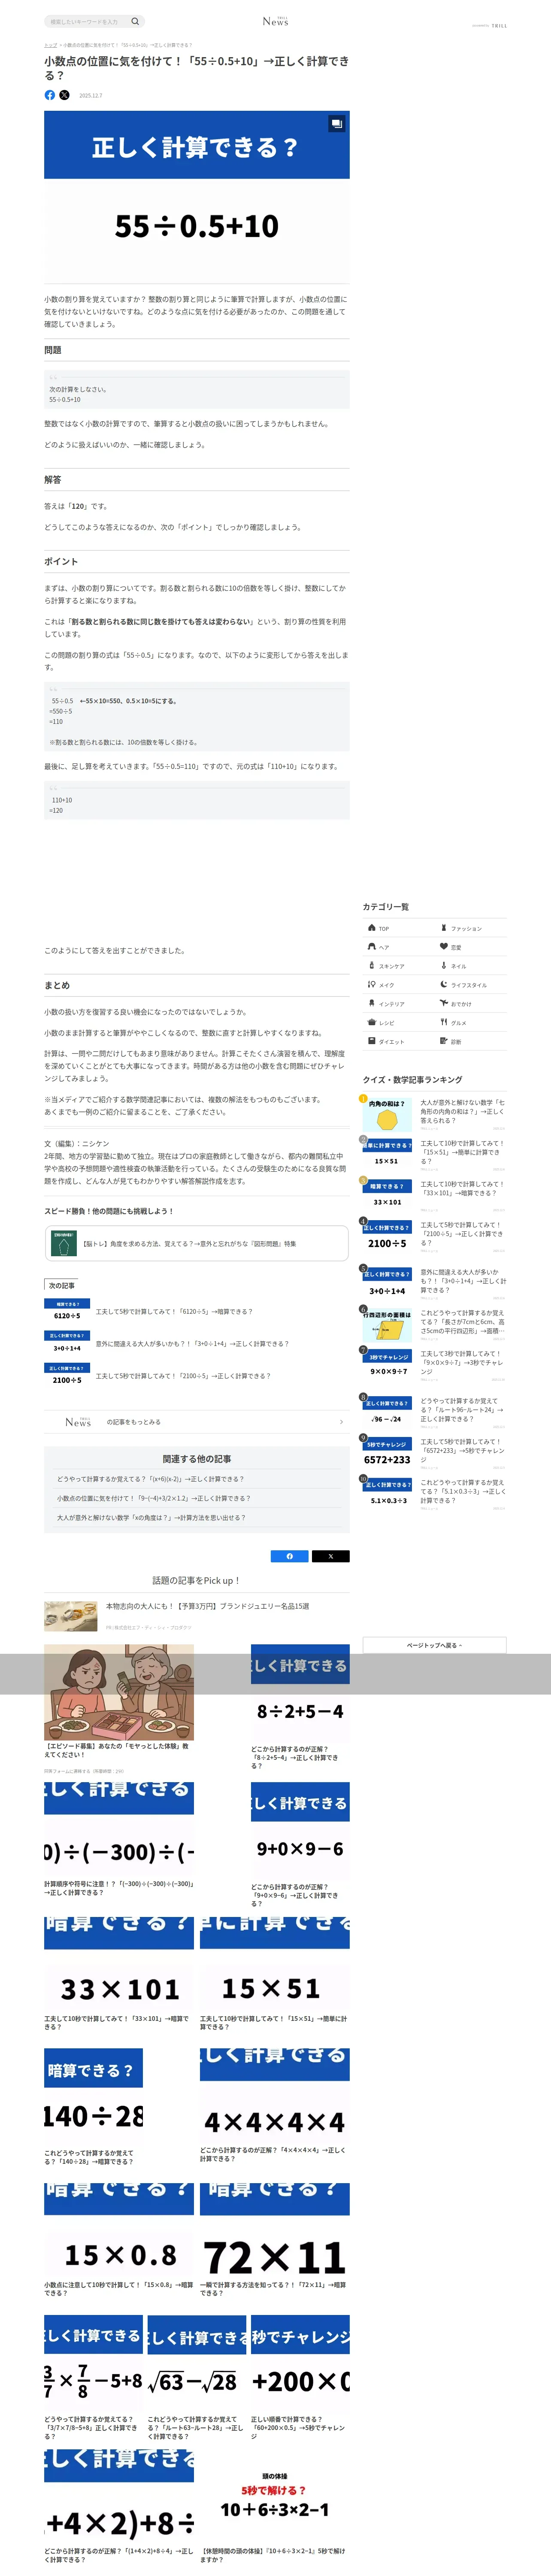Open next article link 2100÷5 正しく計算できる
This screenshot has width=551, height=2576.
coord(183,1376)
